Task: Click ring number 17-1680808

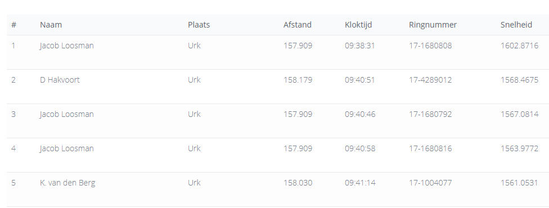Action: (430, 46)
